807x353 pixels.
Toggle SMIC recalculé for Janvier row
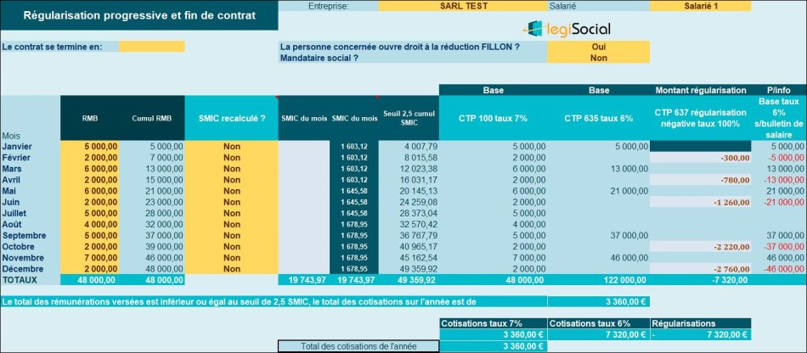pos(231,146)
